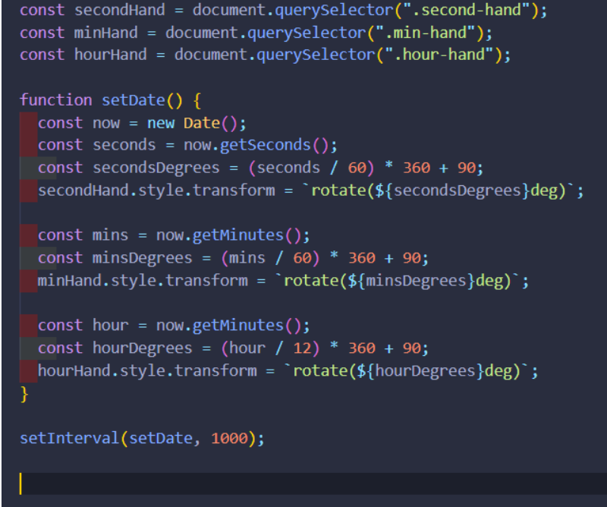The width and height of the screenshot is (607, 507).
Task: Click the hourHand variable in its const declaration
Action: pos(110,55)
